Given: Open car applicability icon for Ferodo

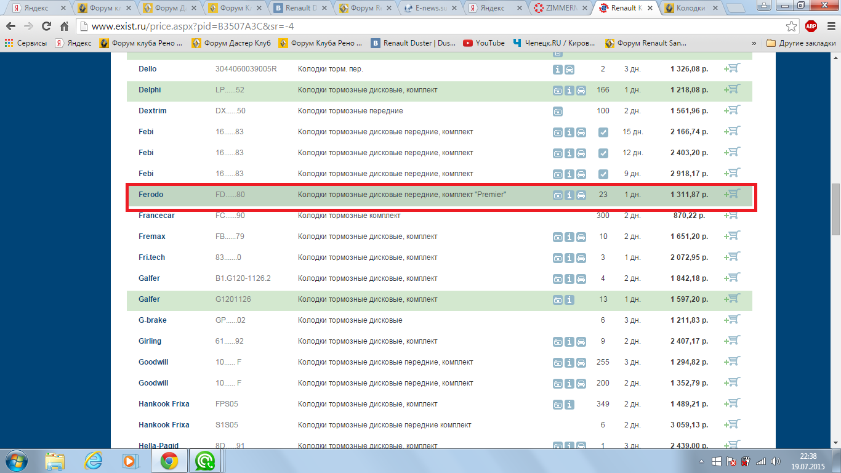Looking at the screenshot, I should coord(581,195).
